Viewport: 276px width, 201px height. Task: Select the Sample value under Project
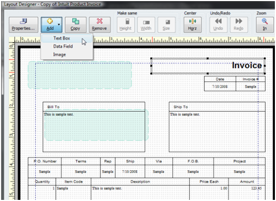[240, 172]
